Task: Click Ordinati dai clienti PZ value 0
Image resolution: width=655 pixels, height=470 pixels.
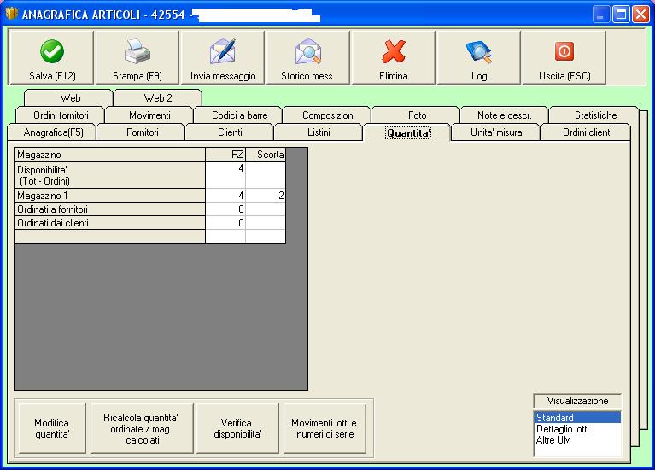Action: click(225, 223)
